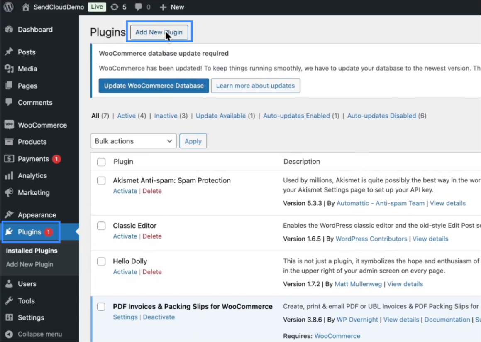Tick the select-all checkbox in Plugin header
The image size is (481, 342).
coord(101,162)
